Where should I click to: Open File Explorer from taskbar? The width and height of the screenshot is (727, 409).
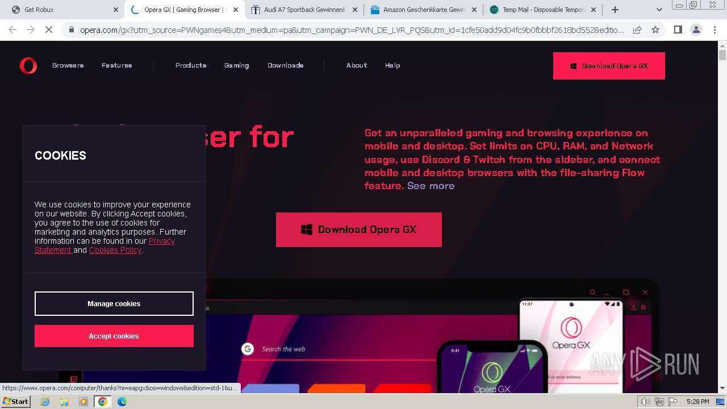(x=64, y=402)
